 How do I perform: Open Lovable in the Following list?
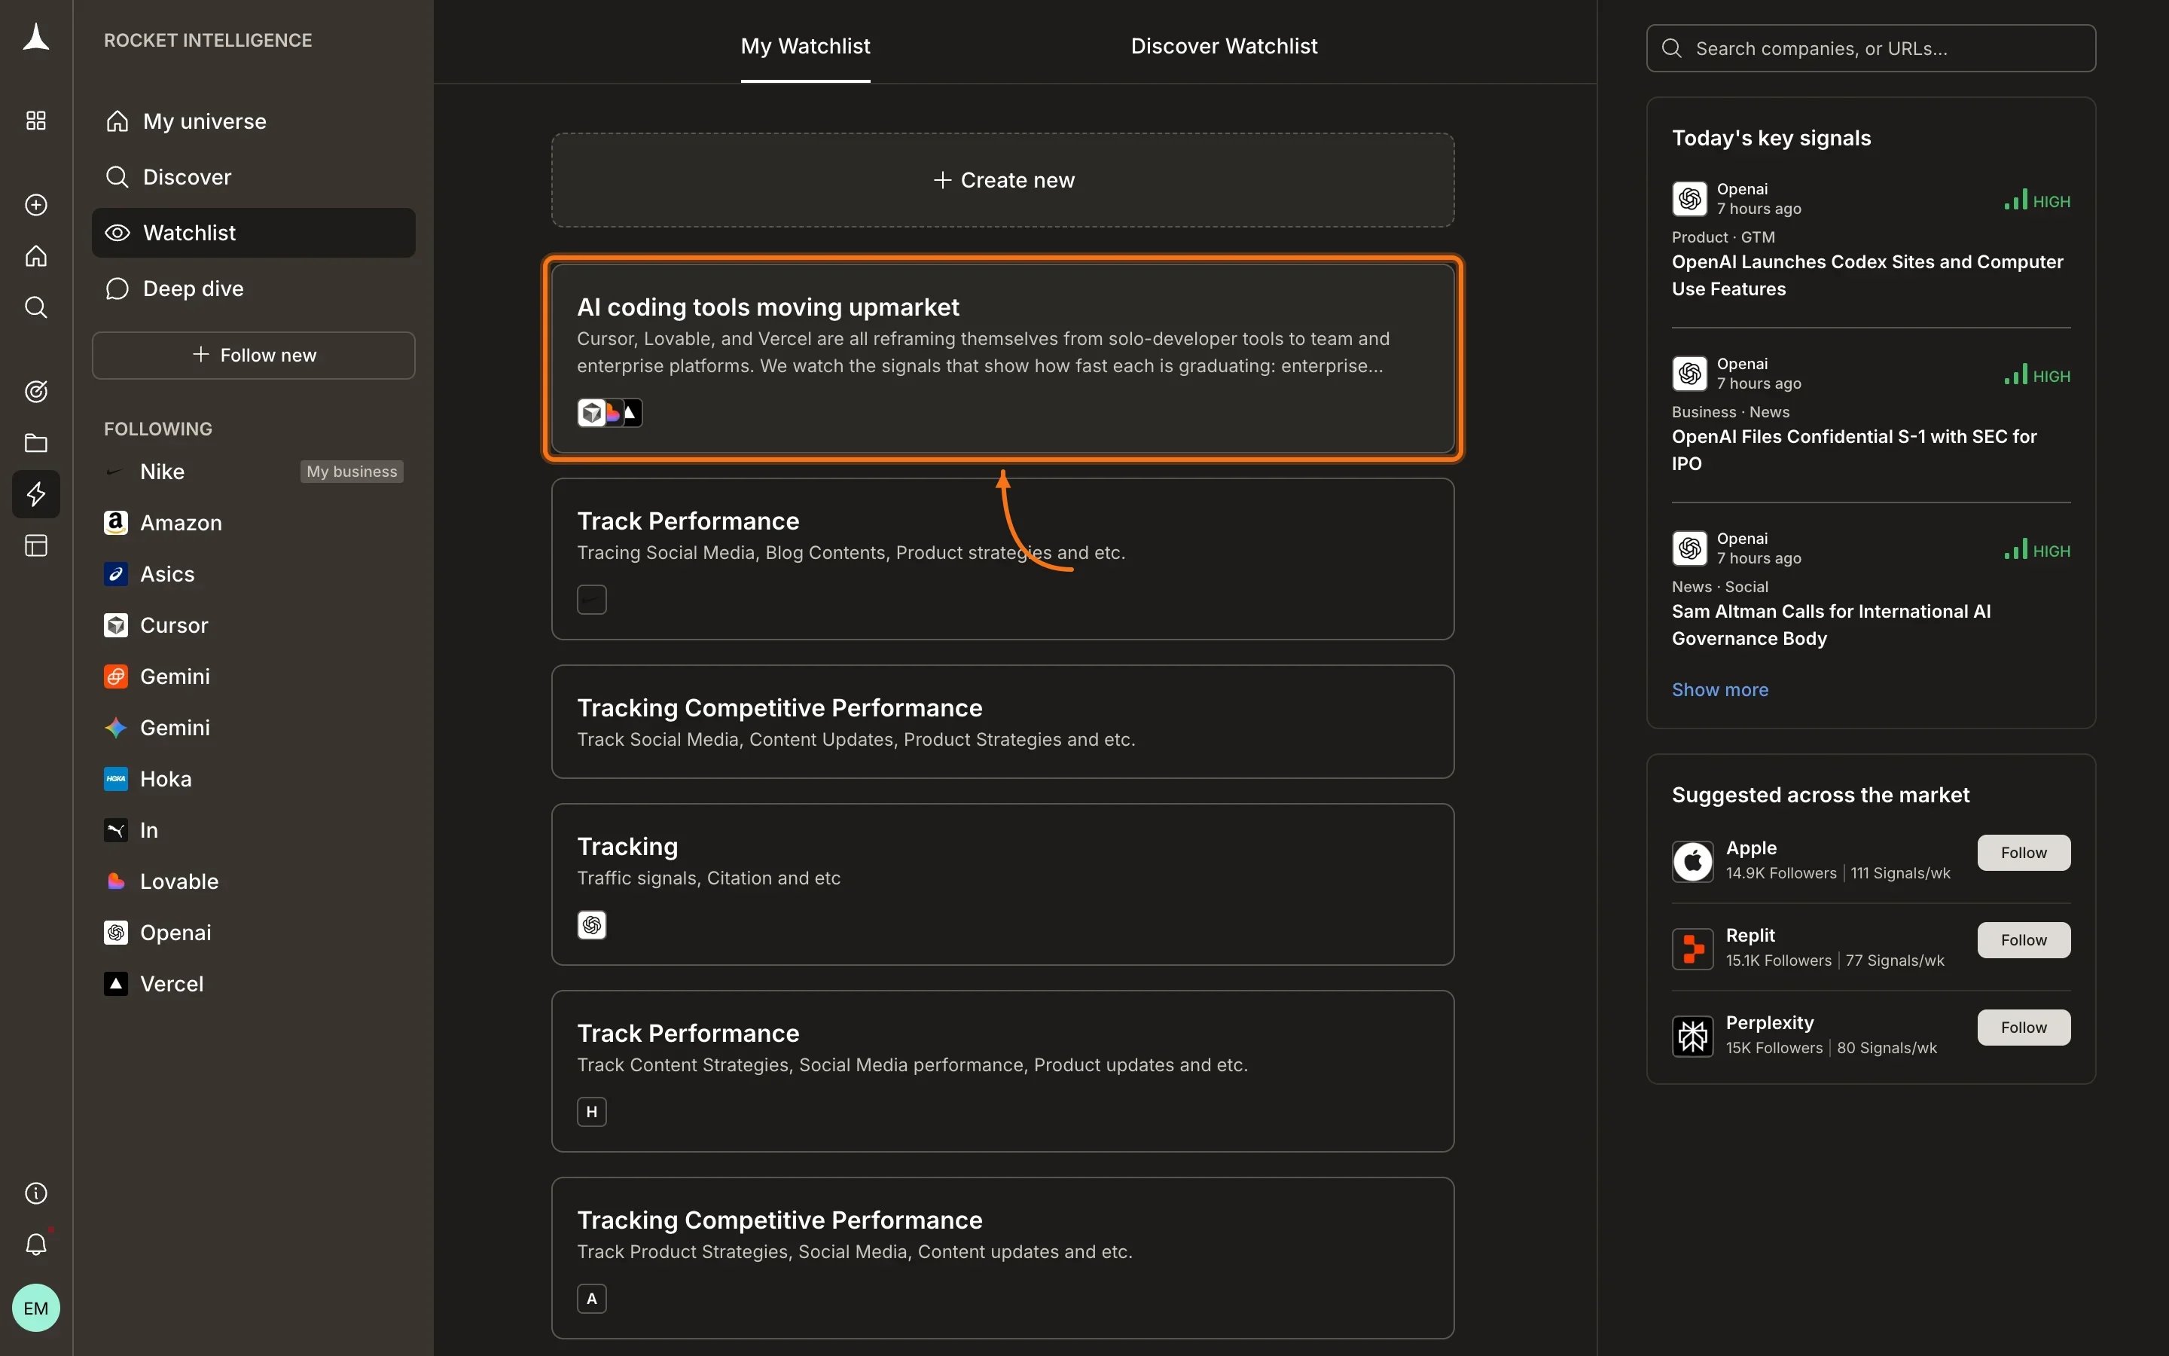161,881
